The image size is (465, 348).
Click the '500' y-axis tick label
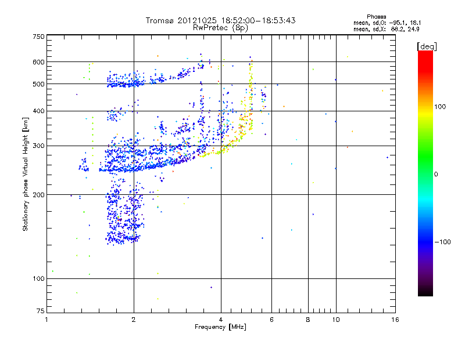[38, 84]
